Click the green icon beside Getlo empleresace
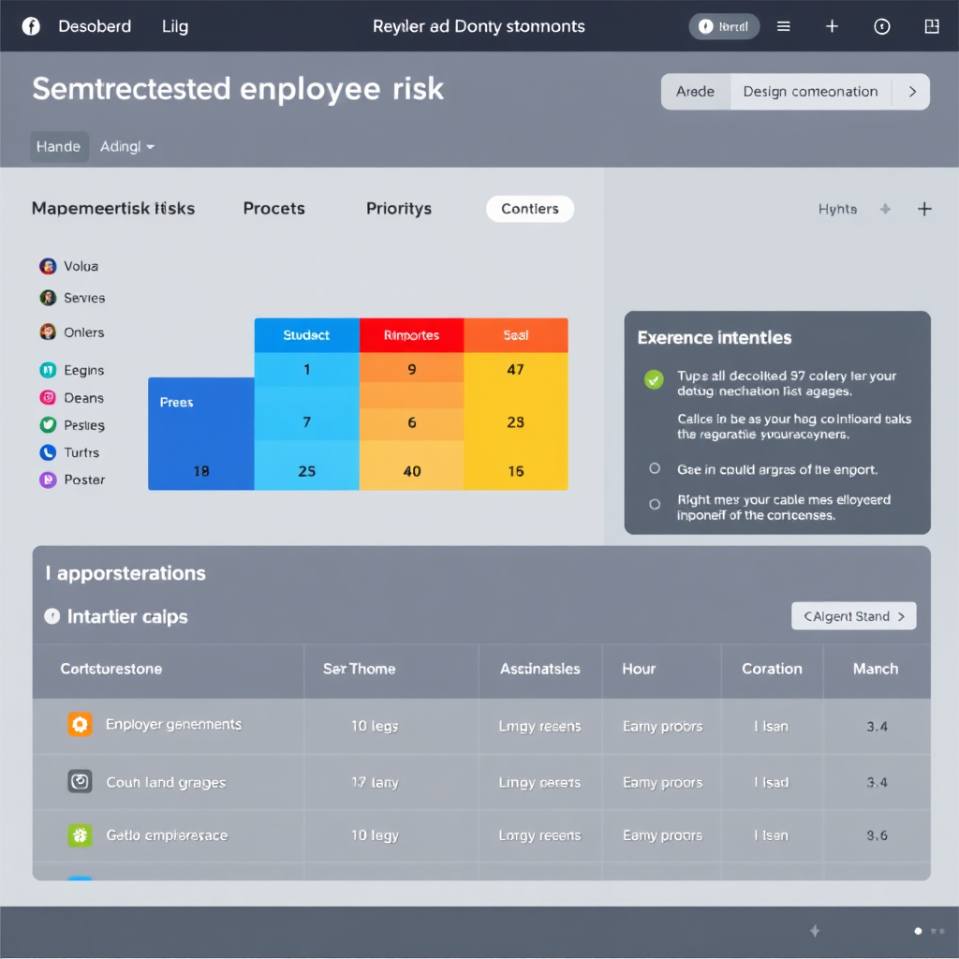 tap(80, 835)
